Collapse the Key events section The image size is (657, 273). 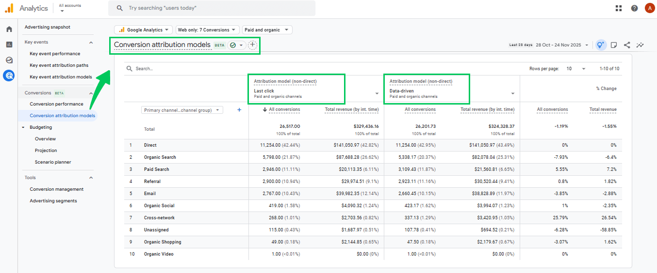click(x=91, y=43)
